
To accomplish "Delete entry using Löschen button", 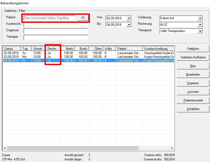I will 193,92.
